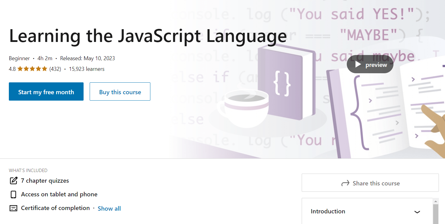Click the chapter quizzes pencil icon

(13, 181)
